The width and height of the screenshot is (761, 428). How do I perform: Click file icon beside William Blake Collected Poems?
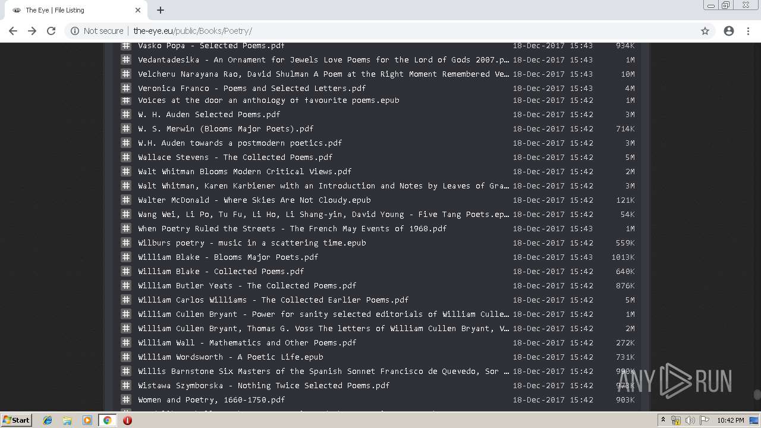126,271
